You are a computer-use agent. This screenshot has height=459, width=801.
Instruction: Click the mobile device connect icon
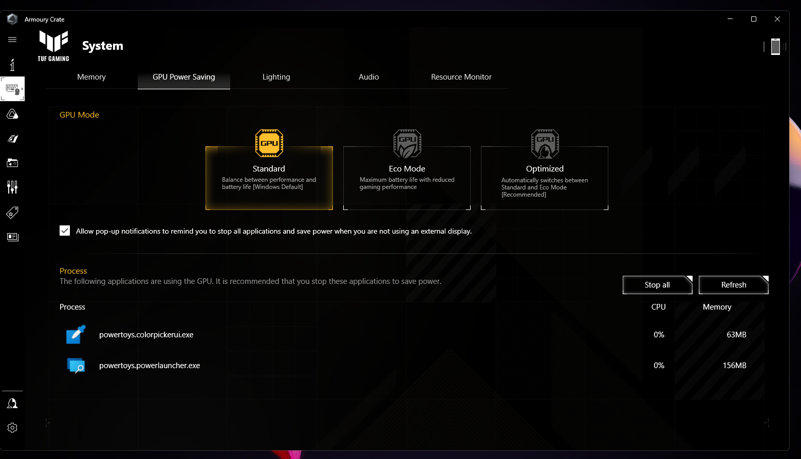pos(776,47)
